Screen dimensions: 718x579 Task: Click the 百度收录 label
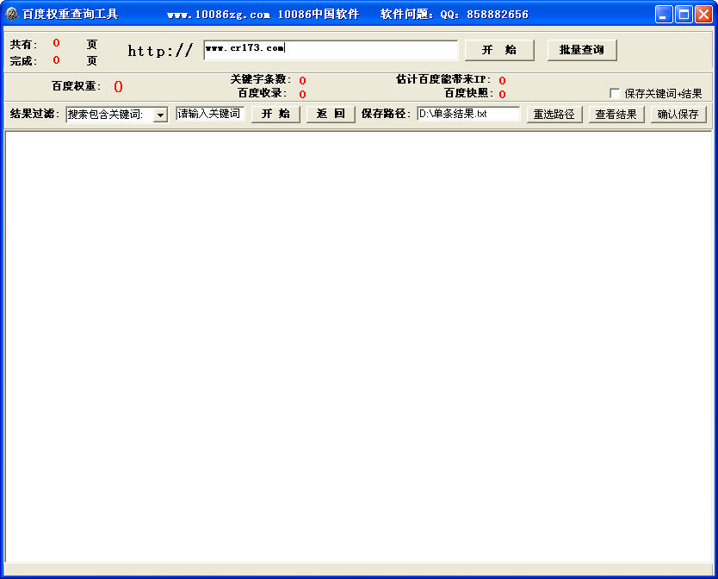pyautogui.click(x=263, y=93)
